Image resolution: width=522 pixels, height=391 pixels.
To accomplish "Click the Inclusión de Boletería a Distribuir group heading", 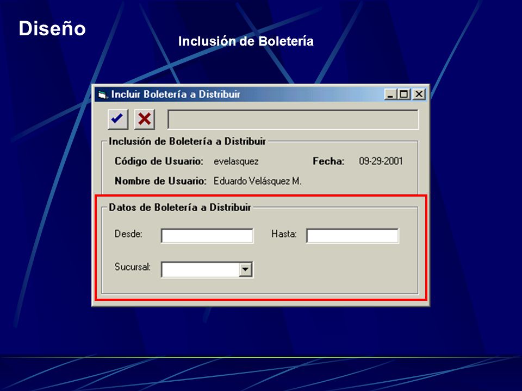I will pos(187,141).
